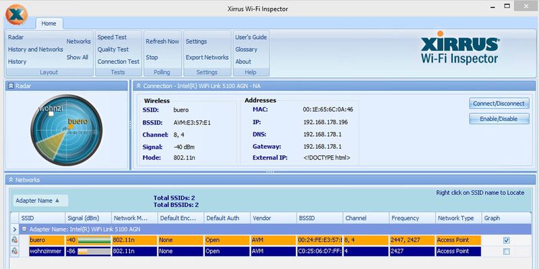This screenshot has height=269, width=539.
Task: Sort by Signal (dBm) column header
Action: 88,218
